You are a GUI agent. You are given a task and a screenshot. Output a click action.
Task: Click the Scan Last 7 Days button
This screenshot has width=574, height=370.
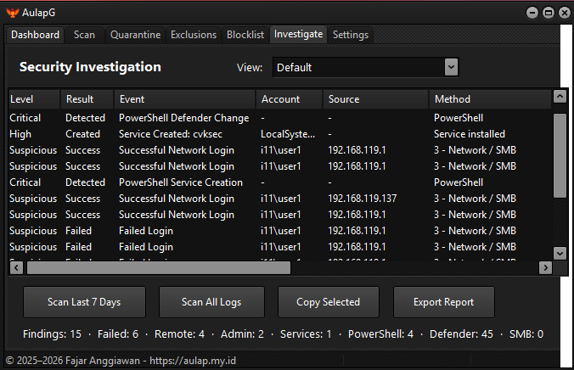[84, 302]
